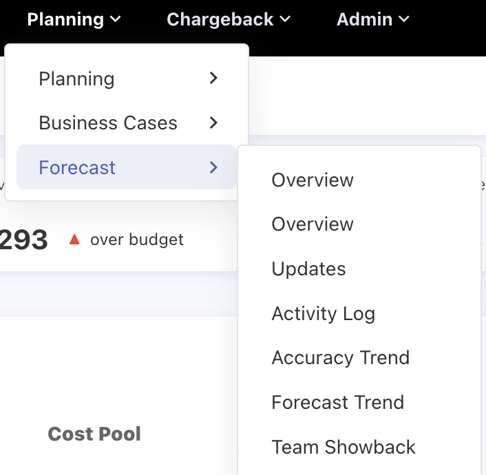Click the red over-budget triangle icon
Viewport: 486px width, 475px height.
tap(75, 240)
